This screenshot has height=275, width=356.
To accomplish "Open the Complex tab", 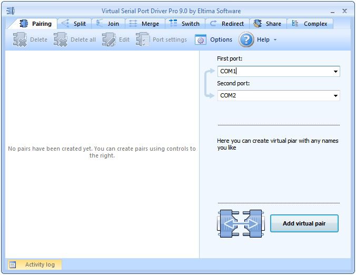I will point(310,24).
